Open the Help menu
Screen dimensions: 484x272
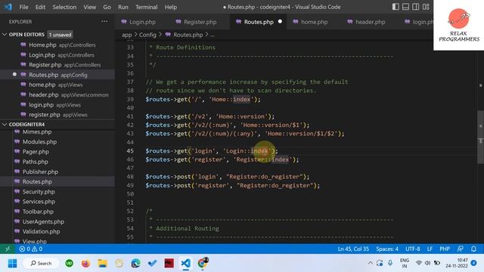[x=170, y=7]
